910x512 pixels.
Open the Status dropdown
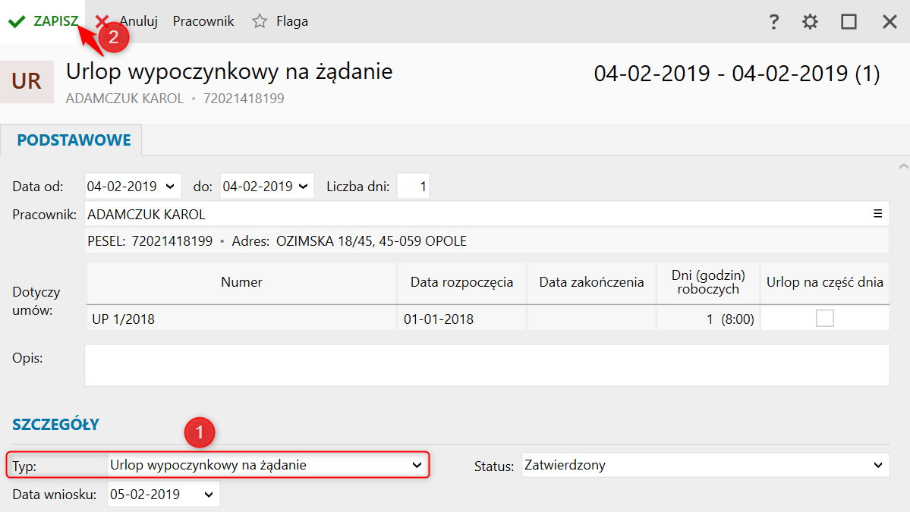877,465
